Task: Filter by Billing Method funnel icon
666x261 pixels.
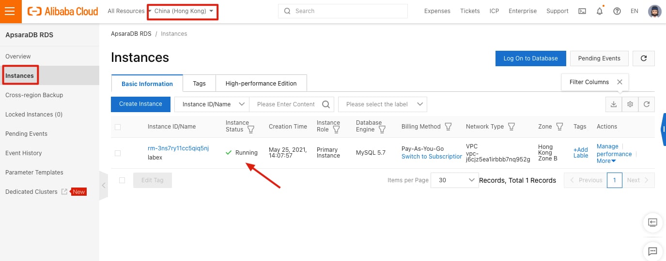Action: pos(448,127)
